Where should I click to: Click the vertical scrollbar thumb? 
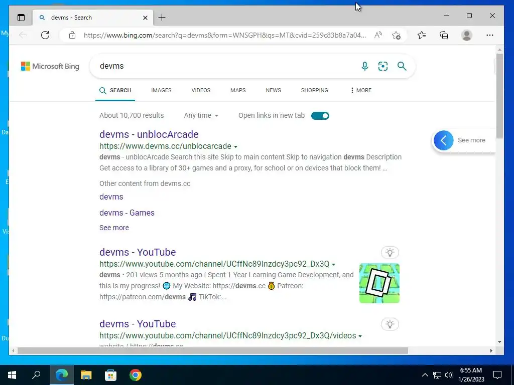(x=499, y=96)
